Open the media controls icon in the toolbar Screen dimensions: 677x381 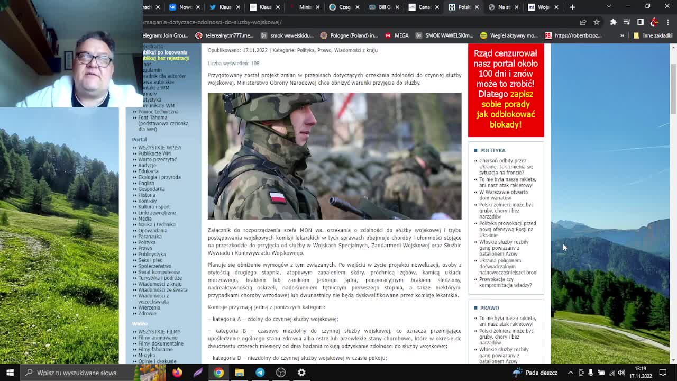click(627, 22)
